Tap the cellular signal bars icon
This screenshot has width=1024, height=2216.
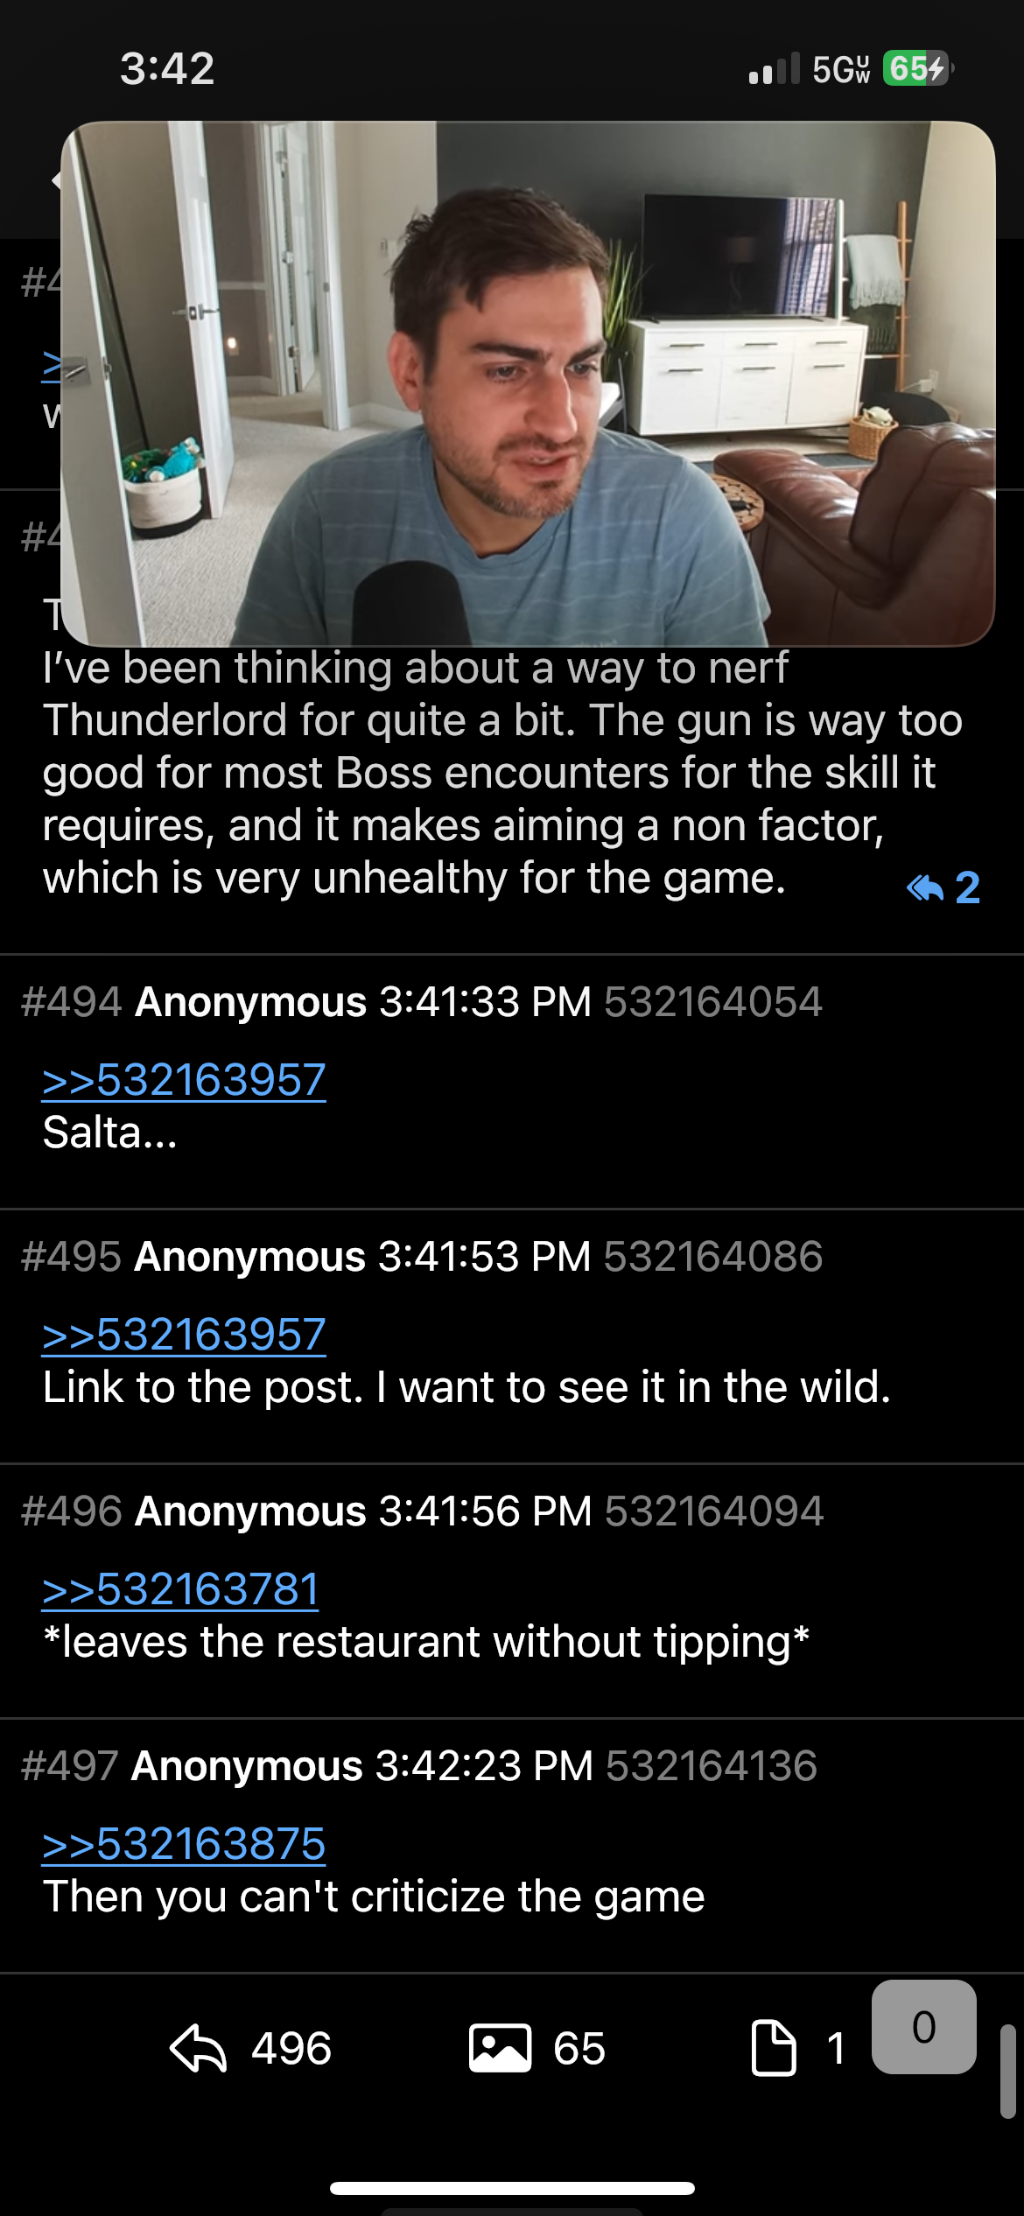pyautogui.click(x=775, y=68)
